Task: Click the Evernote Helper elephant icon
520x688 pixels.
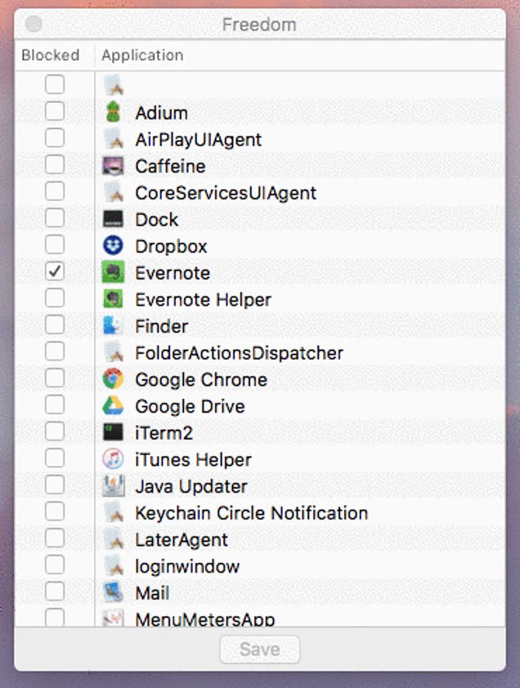Action: click(114, 299)
